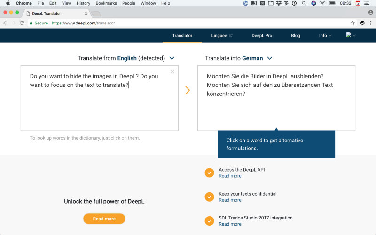Click the browser back arrow
Screen dimensions: 376x235
click(5, 23)
